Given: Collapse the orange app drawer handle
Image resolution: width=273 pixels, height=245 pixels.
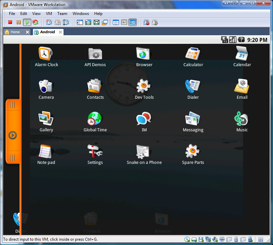Looking at the screenshot, I should (x=13, y=135).
